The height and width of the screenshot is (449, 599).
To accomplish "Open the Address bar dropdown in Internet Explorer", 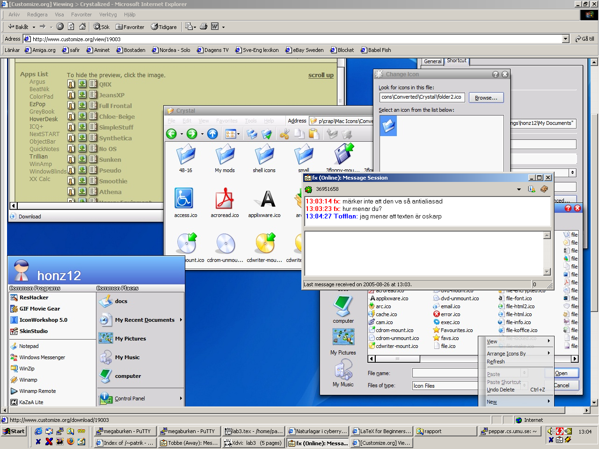I will (565, 39).
